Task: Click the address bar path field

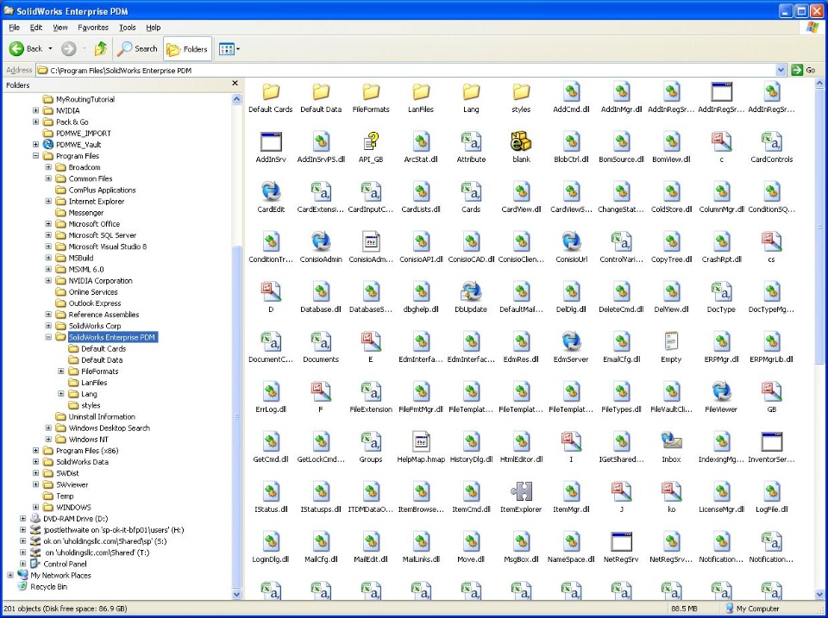Action: tap(406, 70)
